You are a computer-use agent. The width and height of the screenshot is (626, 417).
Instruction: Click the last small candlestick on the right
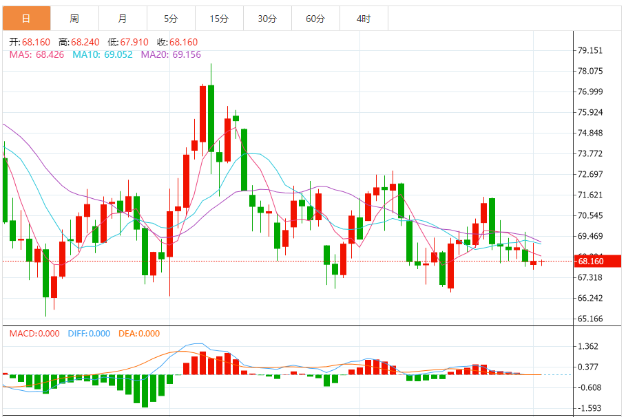coord(542,262)
